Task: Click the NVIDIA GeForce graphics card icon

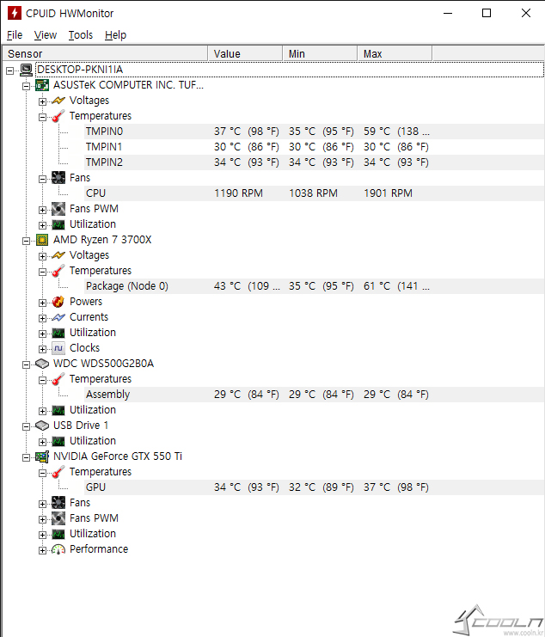Action: click(42, 456)
